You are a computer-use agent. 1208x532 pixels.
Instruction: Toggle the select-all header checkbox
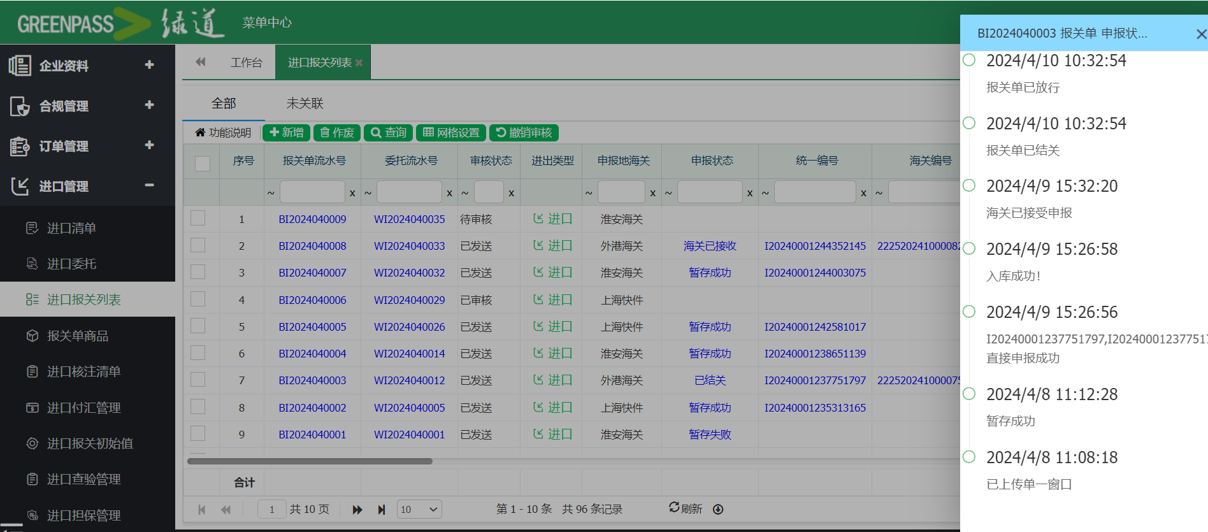203,163
